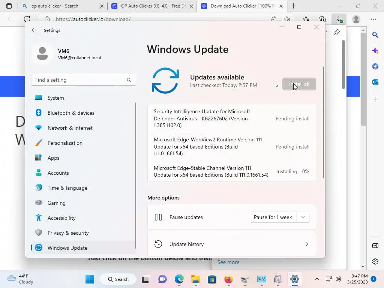The width and height of the screenshot is (384, 288).
Task: Select Microsoft Edge-WebView2 Runtime update entry
Action: [x=232, y=147]
